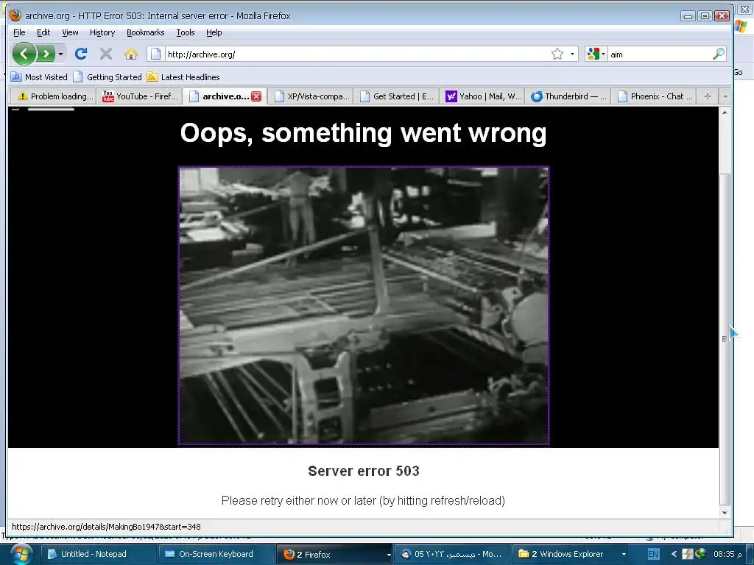Show hidden system tray icons arrow

674,554
